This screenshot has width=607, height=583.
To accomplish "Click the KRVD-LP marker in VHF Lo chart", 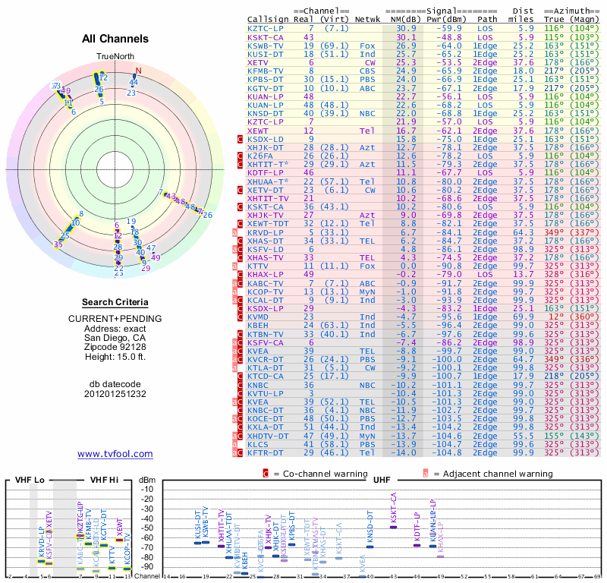I will click(41, 560).
